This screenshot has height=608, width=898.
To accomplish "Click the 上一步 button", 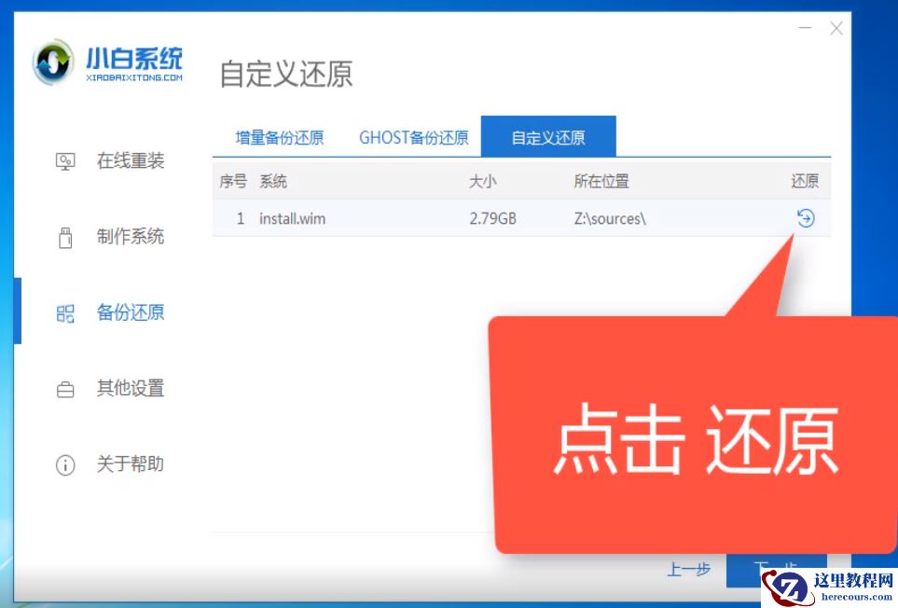I will click(688, 570).
